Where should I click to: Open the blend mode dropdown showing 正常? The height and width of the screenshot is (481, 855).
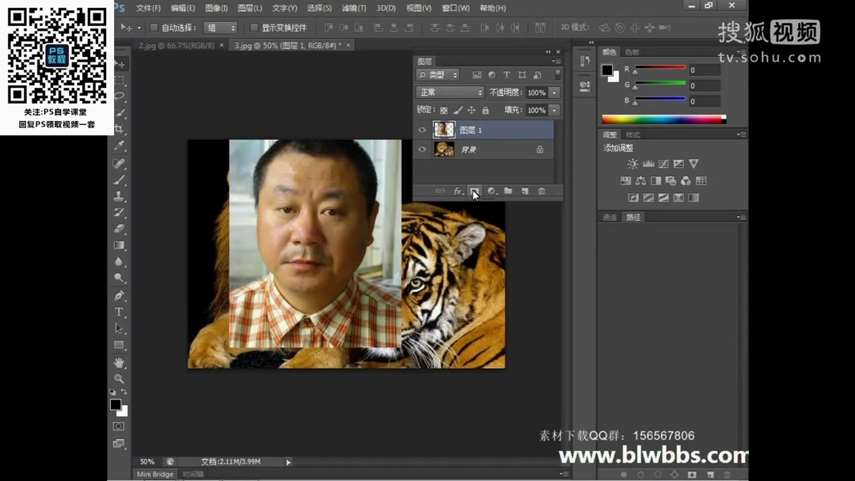tap(450, 92)
